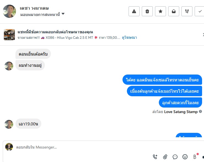Click the contact's profile picture in header

tap(9, 11)
